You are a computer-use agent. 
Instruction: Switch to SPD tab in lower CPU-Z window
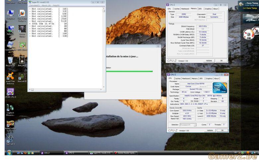[x=201, y=79]
